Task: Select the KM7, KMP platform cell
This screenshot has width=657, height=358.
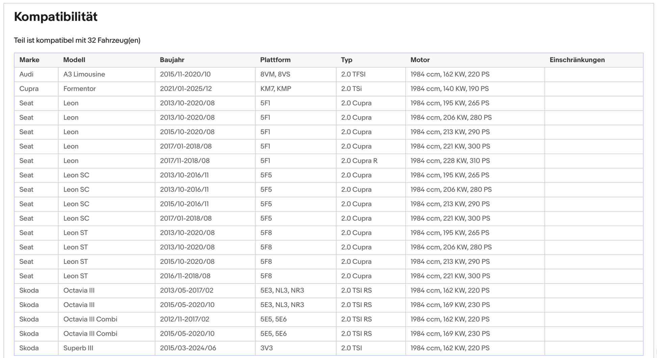Action: (x=275, y=89)
